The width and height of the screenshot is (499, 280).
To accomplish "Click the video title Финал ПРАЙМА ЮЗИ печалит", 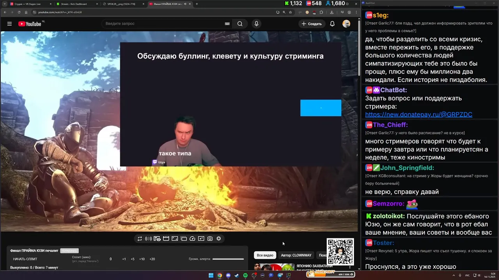I will 34,251.
